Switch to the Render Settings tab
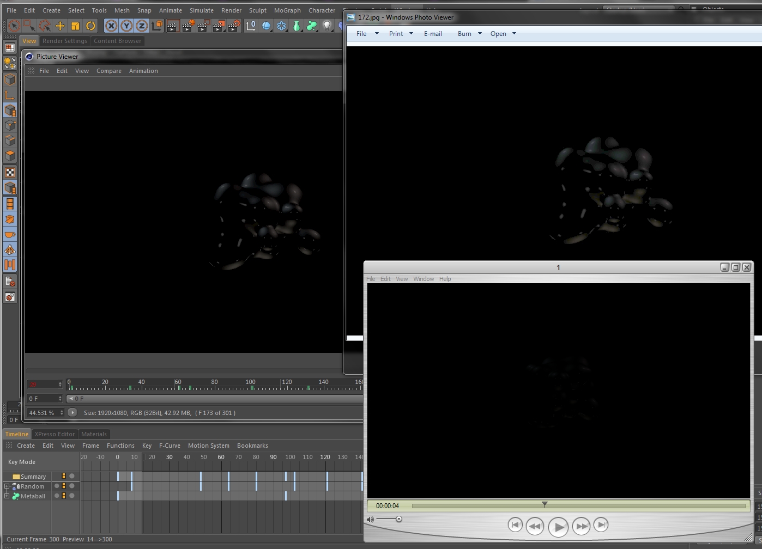 64,41
